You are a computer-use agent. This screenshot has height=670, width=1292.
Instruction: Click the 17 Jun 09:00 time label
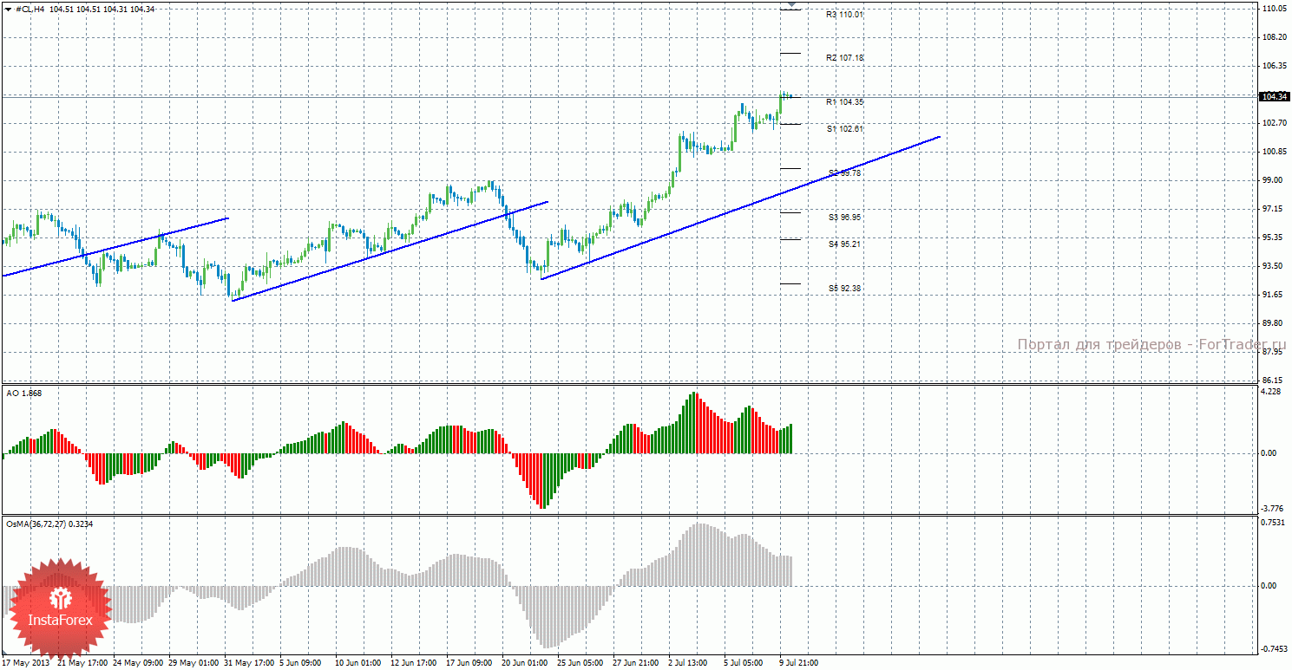[x=469, y=663]
